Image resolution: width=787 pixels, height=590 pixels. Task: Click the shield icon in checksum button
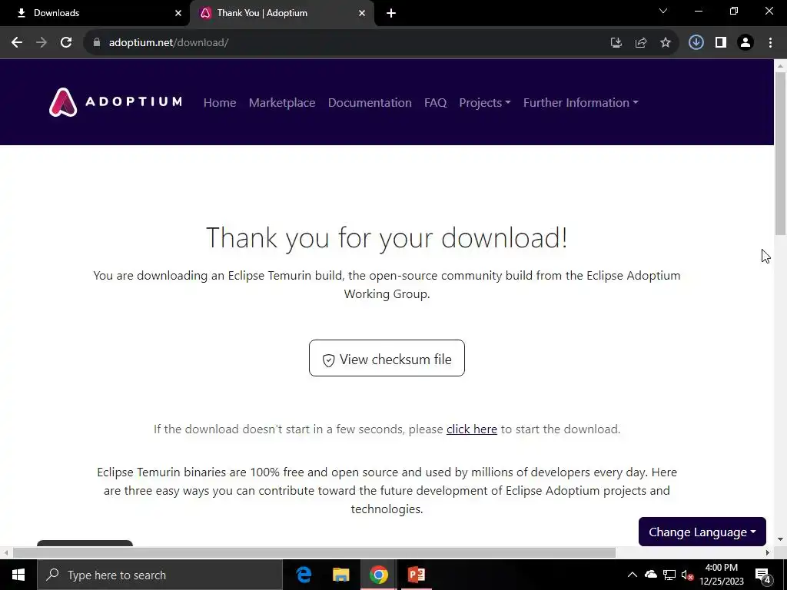pos(329,360)
